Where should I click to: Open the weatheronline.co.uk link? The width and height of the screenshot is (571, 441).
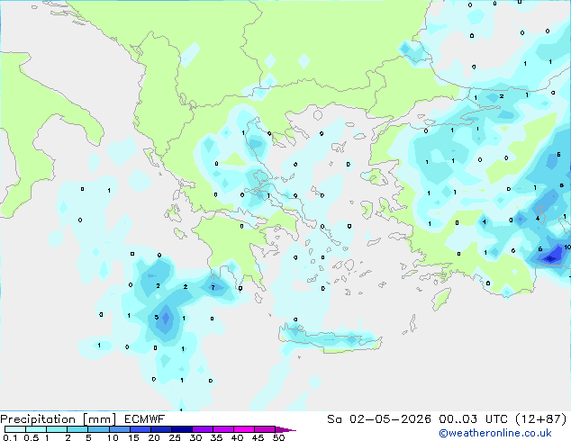click(495, 434)
